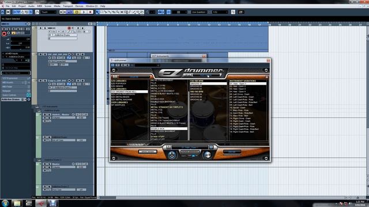Open the Touch automation mode dropdown

(48, 12)
